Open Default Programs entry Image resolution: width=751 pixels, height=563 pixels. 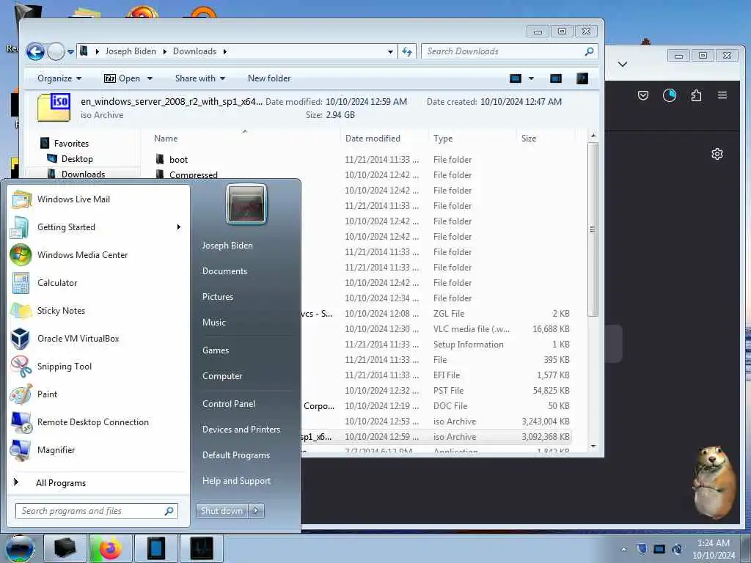click(236, 455)
